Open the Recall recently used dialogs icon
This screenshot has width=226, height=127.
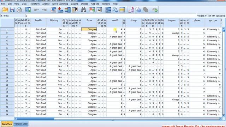(28, 10)
